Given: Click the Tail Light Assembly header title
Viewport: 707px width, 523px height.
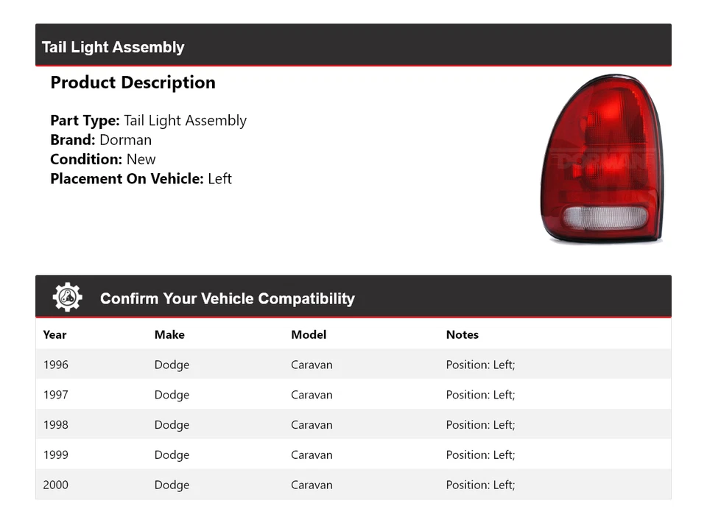Looking at the screenshot, I should [x=113, y=47].
